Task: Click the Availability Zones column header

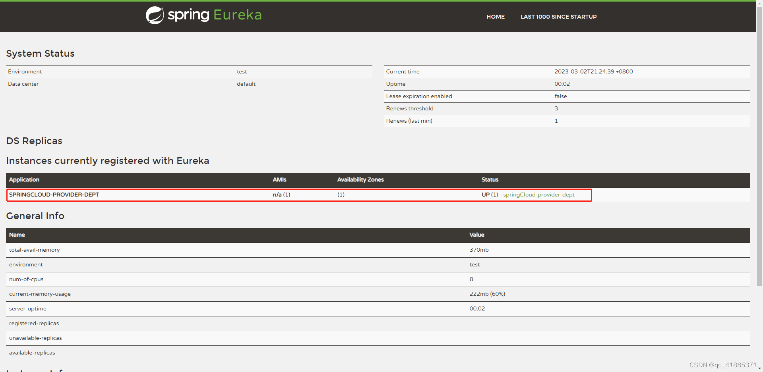Action: 360,179
